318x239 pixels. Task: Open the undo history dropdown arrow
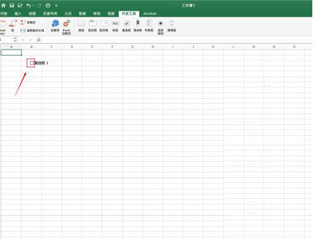click(33, 6)
